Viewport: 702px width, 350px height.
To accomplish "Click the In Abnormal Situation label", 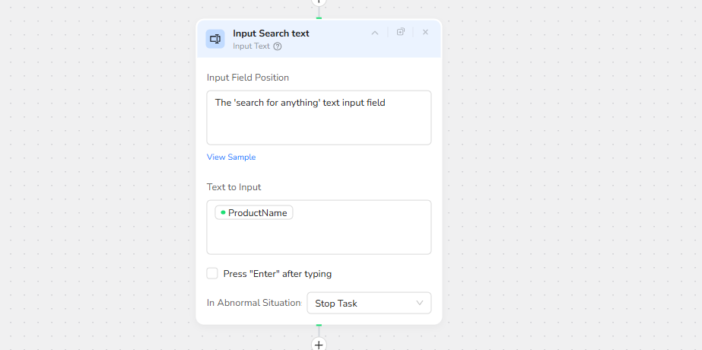I will tap(254, 303).
